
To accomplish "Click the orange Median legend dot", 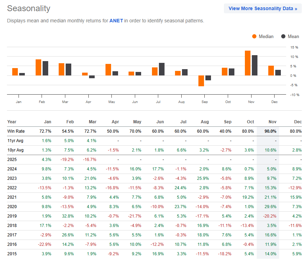I will [x=254, y=36].
